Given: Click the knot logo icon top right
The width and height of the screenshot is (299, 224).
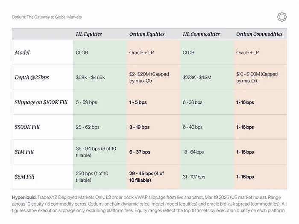Looking at the screenshot, I should pyautogui.click(x=282, y=17).
